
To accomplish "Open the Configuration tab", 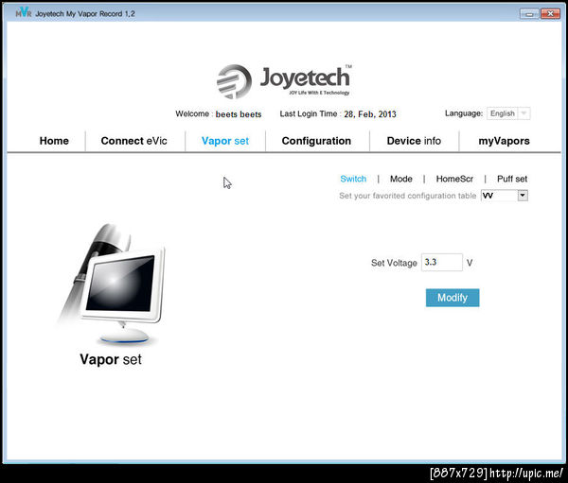I will point(316,141).
